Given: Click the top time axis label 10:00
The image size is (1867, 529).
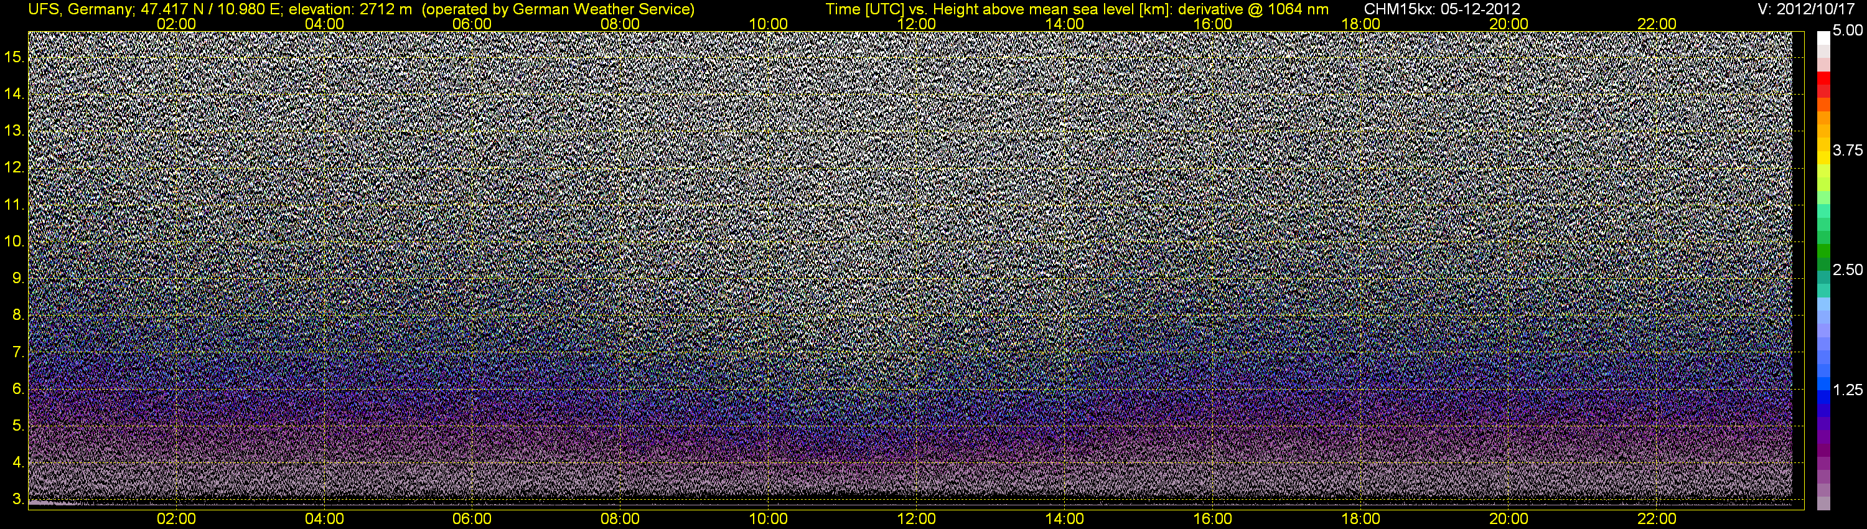Looking at the screenshot, I should pos(768,24).
